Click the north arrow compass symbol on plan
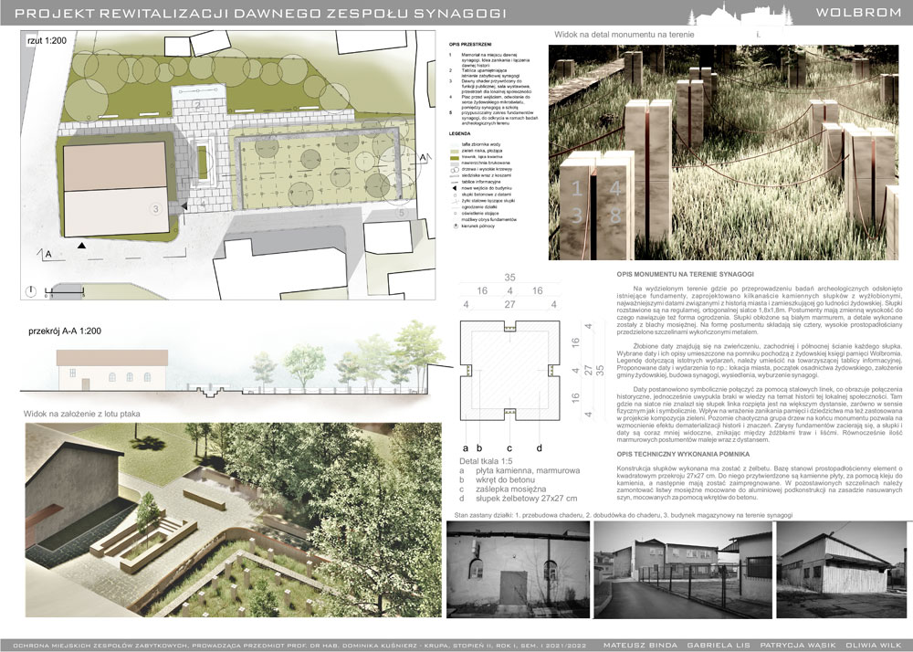 click(32, 291)
